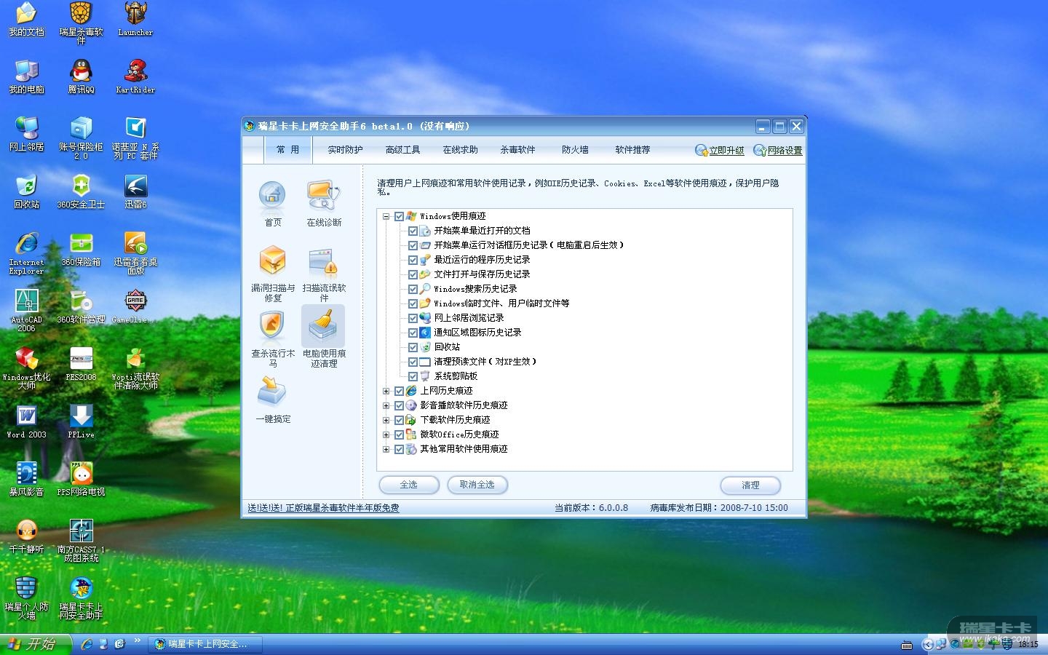Select Windows优化大师 desktop icon
Viewport: 1048px width, 655px height.
tap(26, 368)
